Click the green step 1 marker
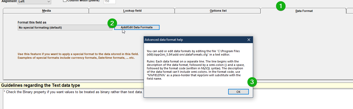 tap(281, 6)
